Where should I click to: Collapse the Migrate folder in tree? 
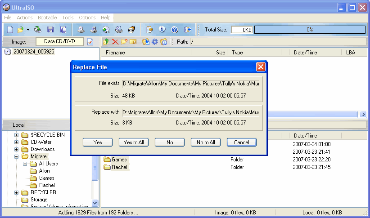(x=17, y=156)
